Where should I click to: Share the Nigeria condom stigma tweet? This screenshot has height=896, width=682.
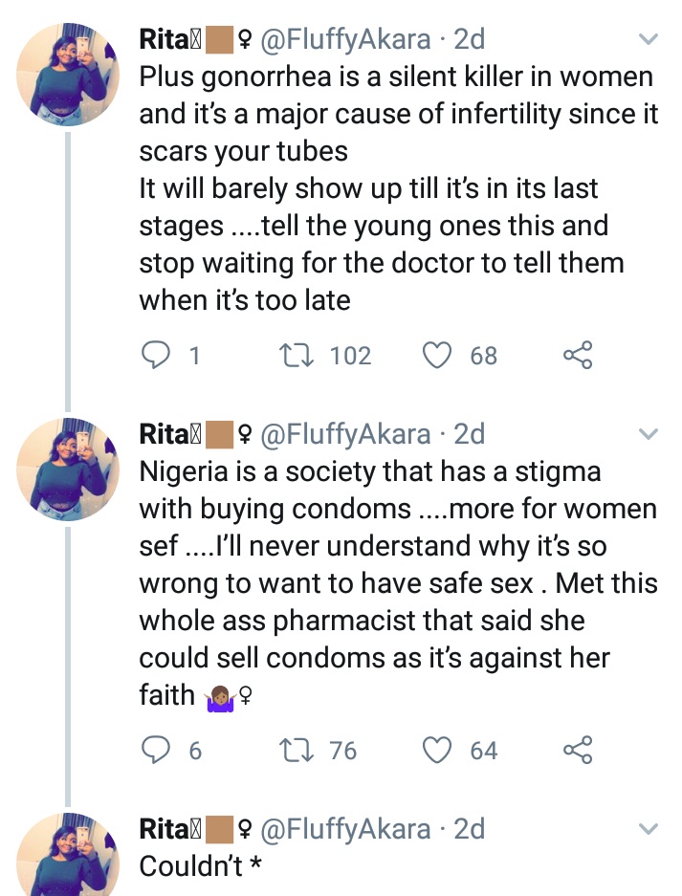pyautogui.click(x=578, y=751)
